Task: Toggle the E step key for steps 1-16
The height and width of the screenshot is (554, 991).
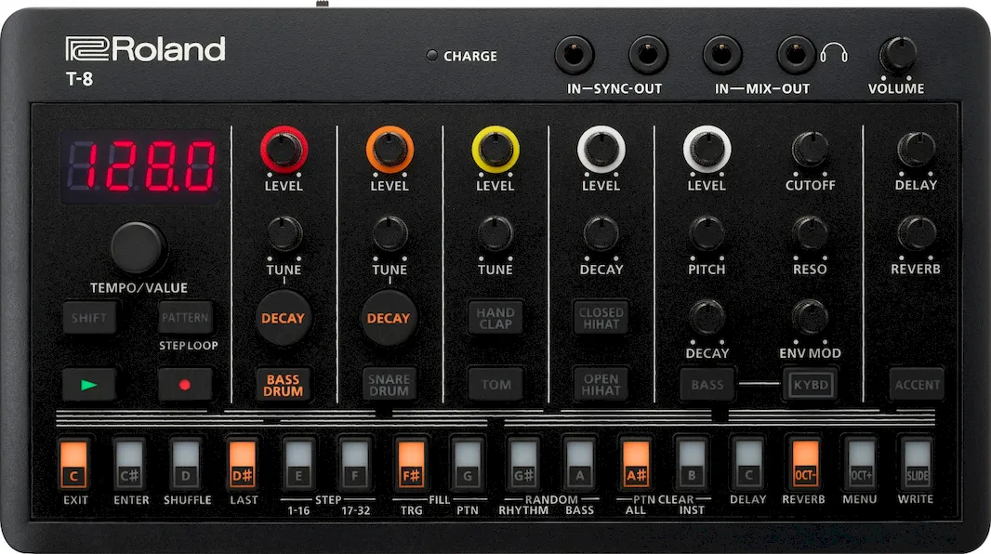Action: click(298, 464)
